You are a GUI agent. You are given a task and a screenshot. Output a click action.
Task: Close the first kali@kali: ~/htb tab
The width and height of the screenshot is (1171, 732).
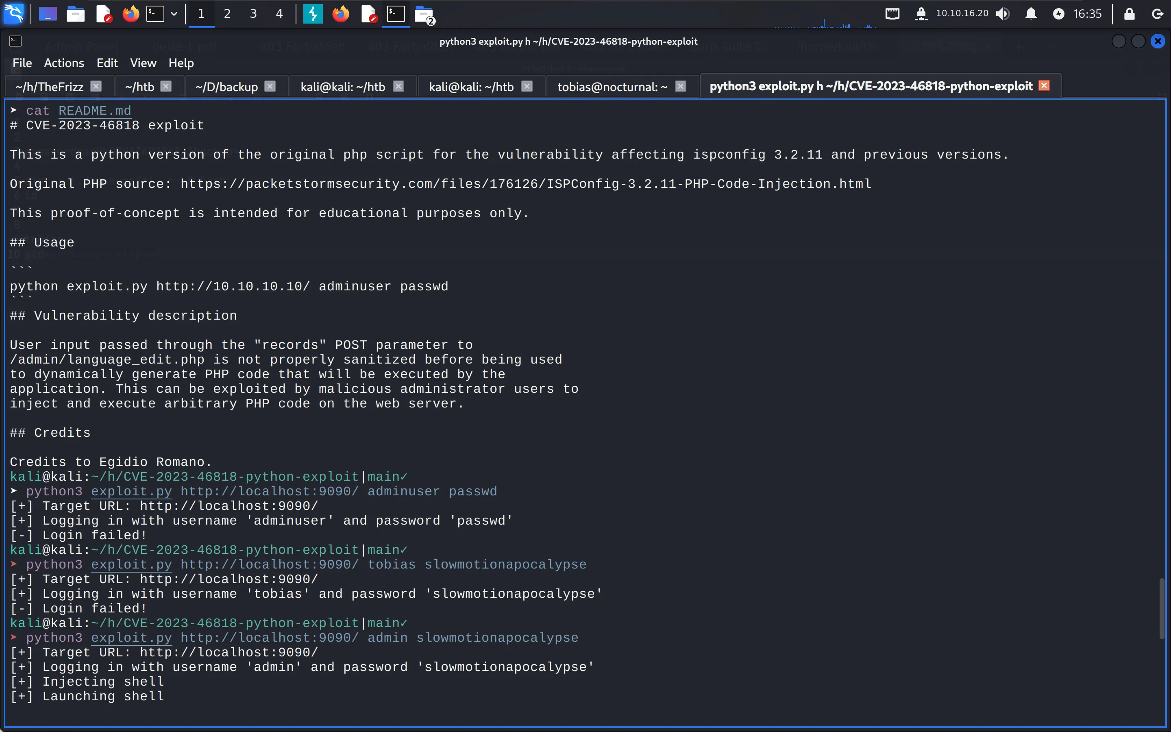tap(398, 86)
